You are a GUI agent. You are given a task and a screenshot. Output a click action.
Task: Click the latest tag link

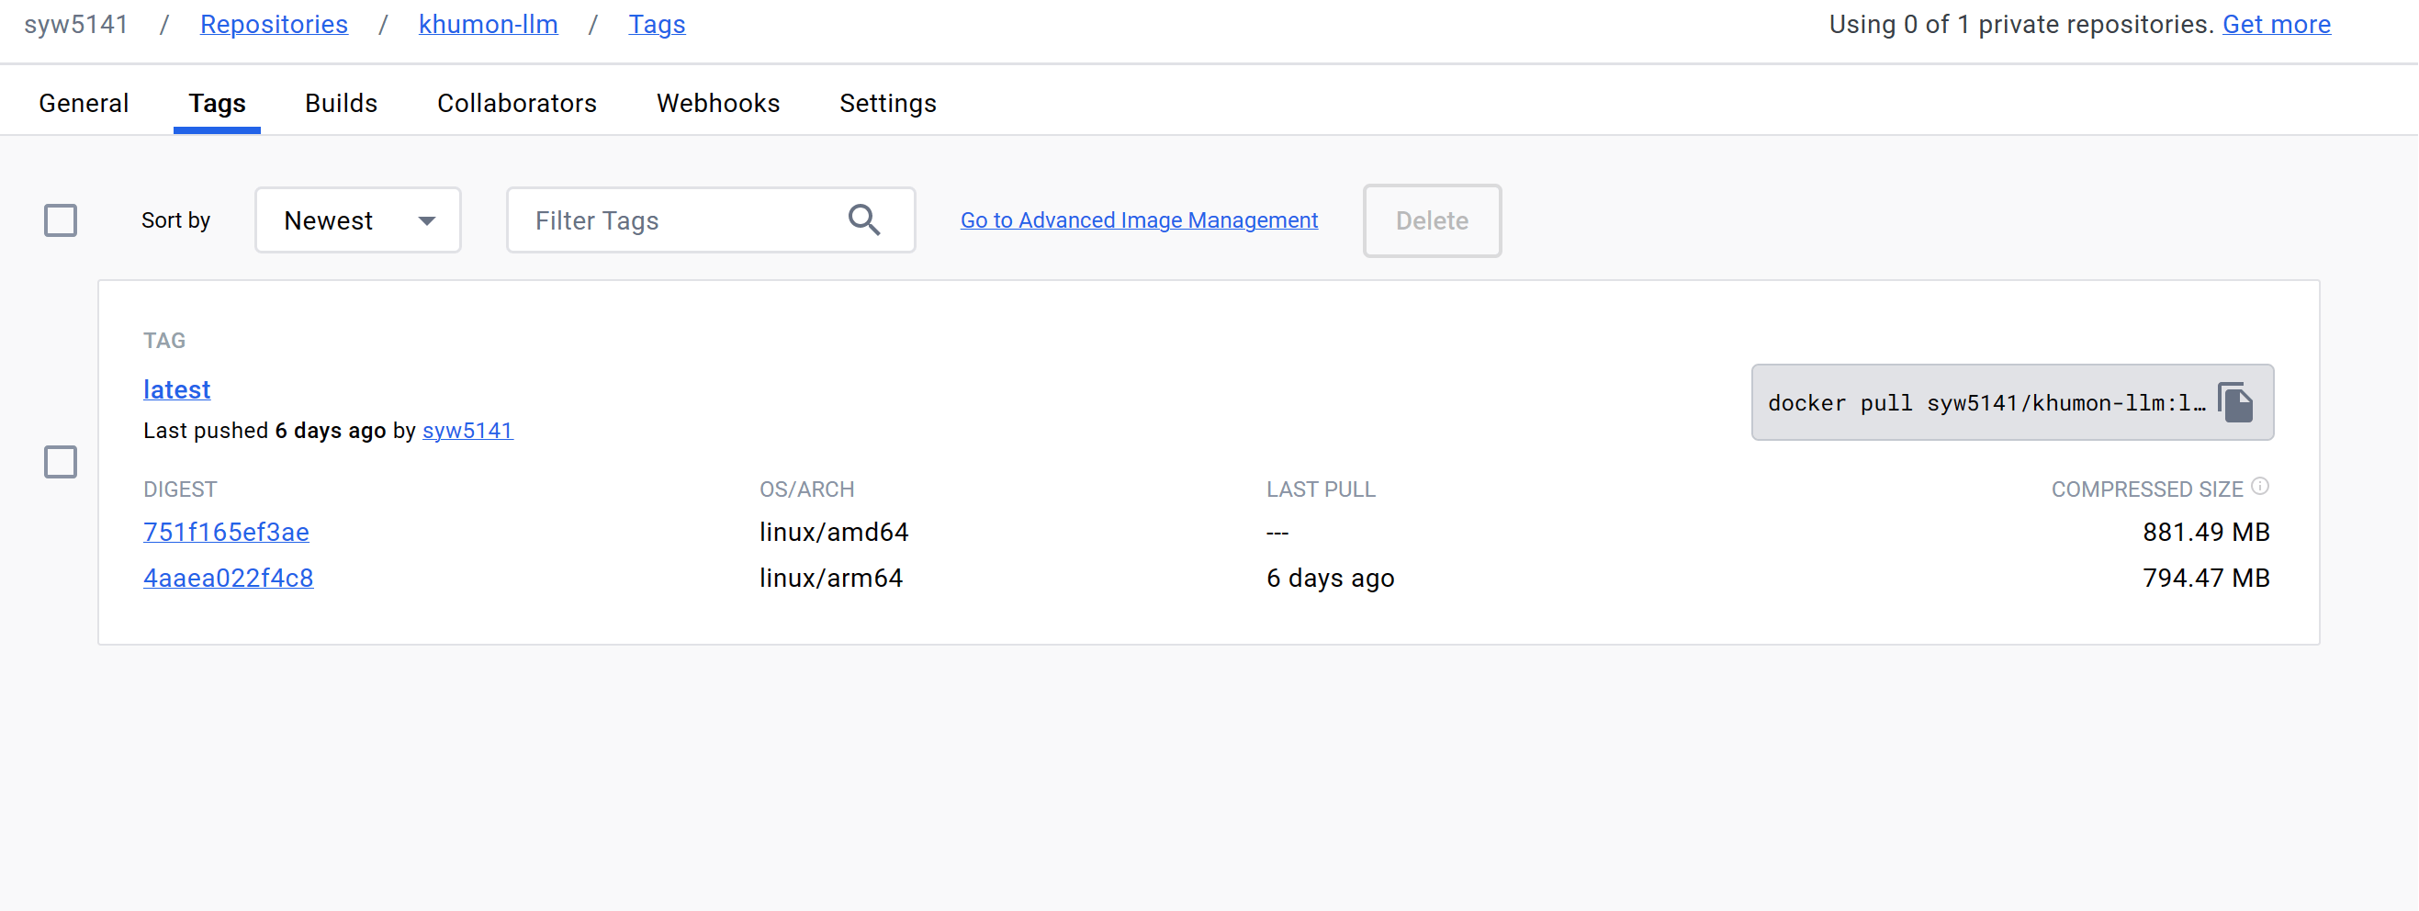click(176, 388)
